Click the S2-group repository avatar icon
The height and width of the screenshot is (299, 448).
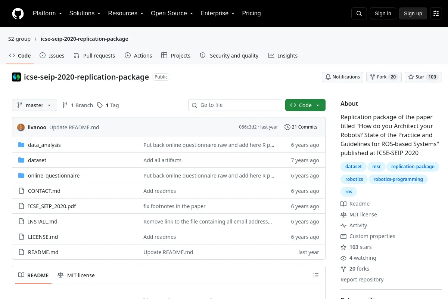[x=16, y=77]
